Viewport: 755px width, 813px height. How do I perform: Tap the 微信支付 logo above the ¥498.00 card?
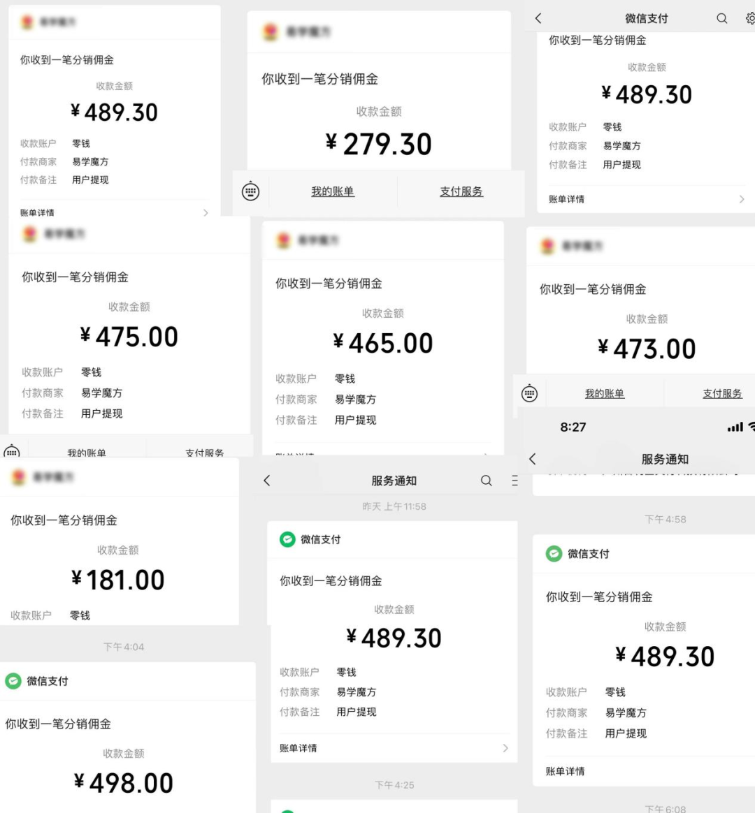(13, 681)
